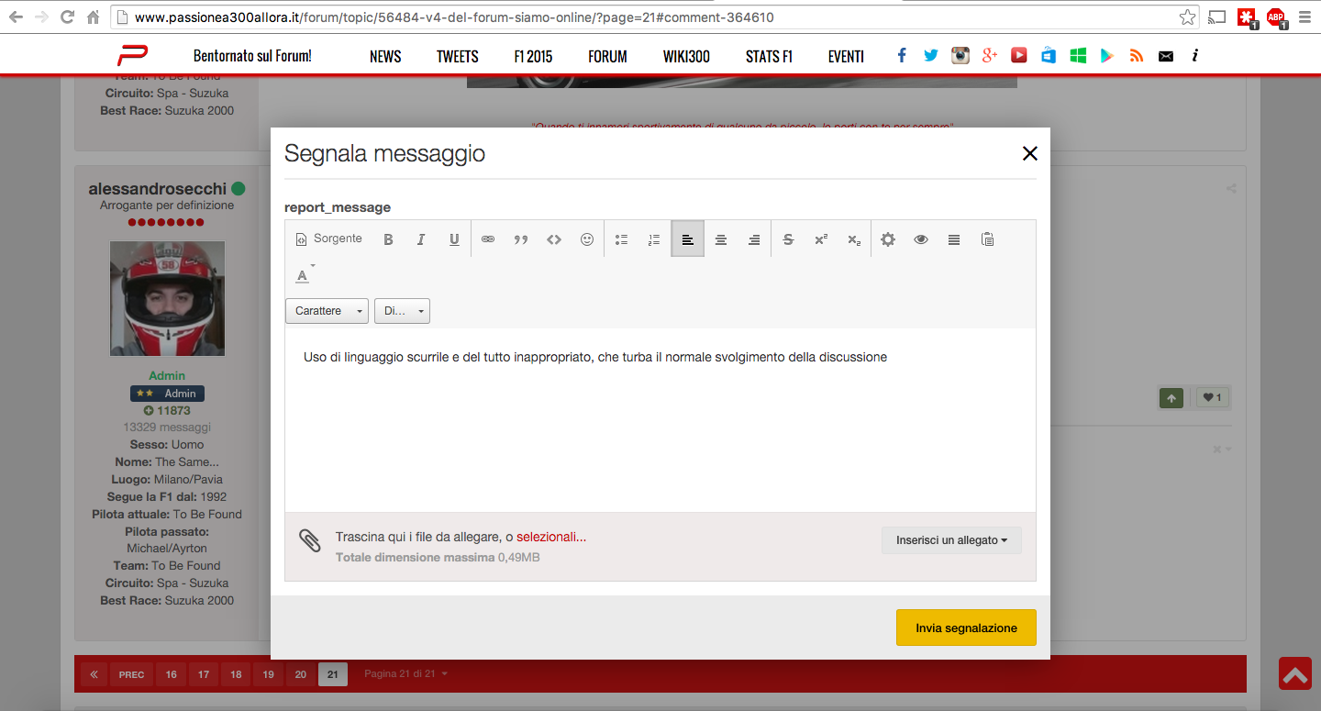1321x711 pixels.
Task: Go to the STATS F1 menu
Action: 769,57
